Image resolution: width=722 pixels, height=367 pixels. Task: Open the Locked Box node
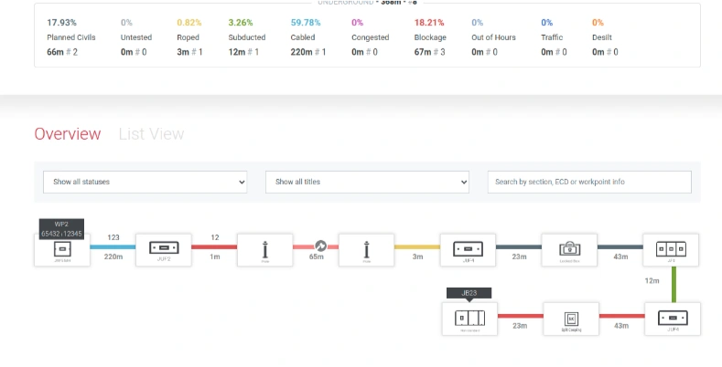pos(569,249)
